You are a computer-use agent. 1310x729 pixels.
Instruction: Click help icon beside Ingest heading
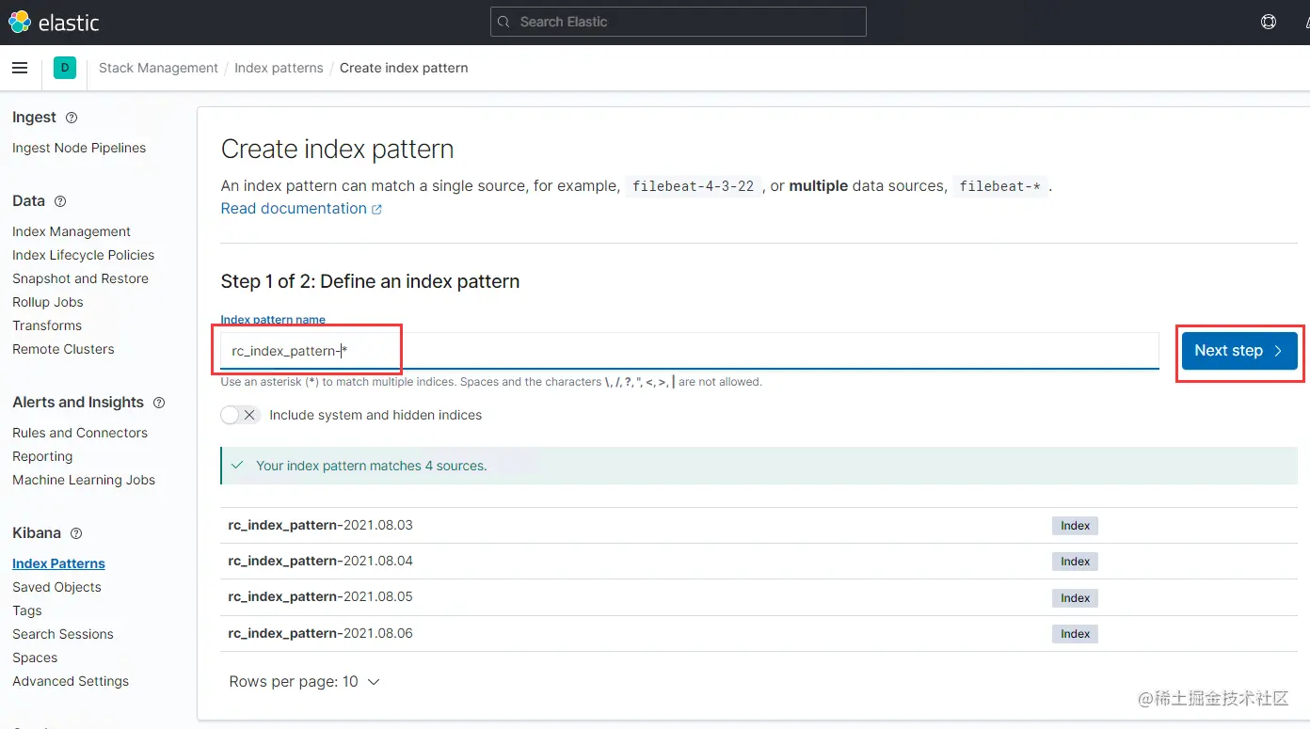point(72,118)
